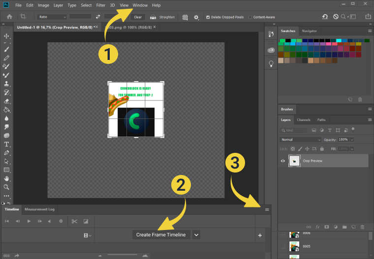Toggle lock all padlock icon
The image size is (374, 259).
(322, 149)
